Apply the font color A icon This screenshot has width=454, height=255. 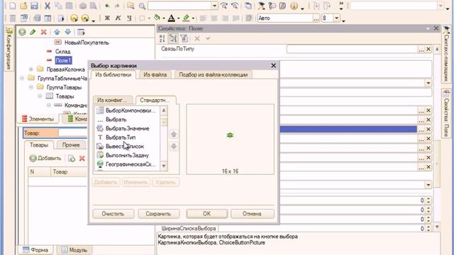(172, 18)
